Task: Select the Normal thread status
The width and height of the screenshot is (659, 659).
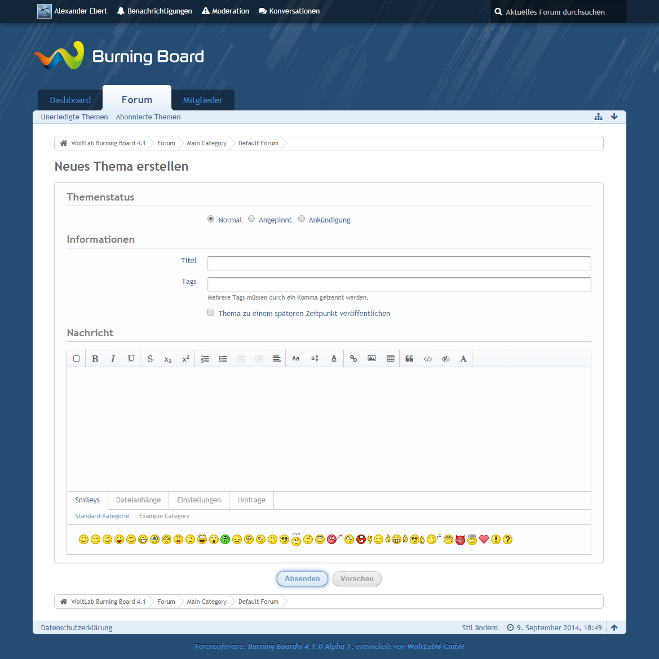Action: [211, 219]
